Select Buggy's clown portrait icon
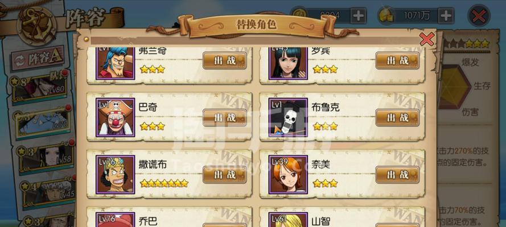 [x=115, y=117]
